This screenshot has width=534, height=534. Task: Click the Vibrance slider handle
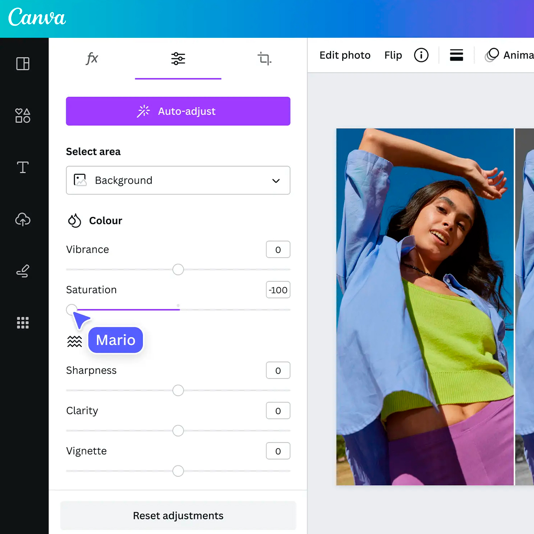tap(178, 269)
